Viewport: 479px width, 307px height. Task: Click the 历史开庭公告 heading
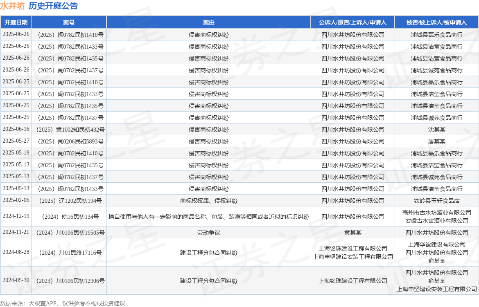pyautogui.click(x=53, y=6)
